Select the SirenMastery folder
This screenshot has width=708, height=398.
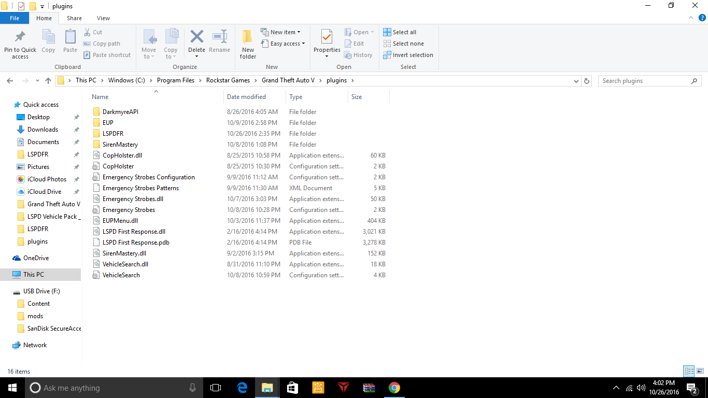point(120,145)
